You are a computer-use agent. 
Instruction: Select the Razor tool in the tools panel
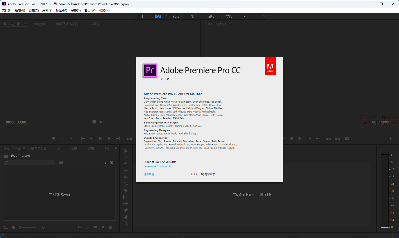pos(126,190)
